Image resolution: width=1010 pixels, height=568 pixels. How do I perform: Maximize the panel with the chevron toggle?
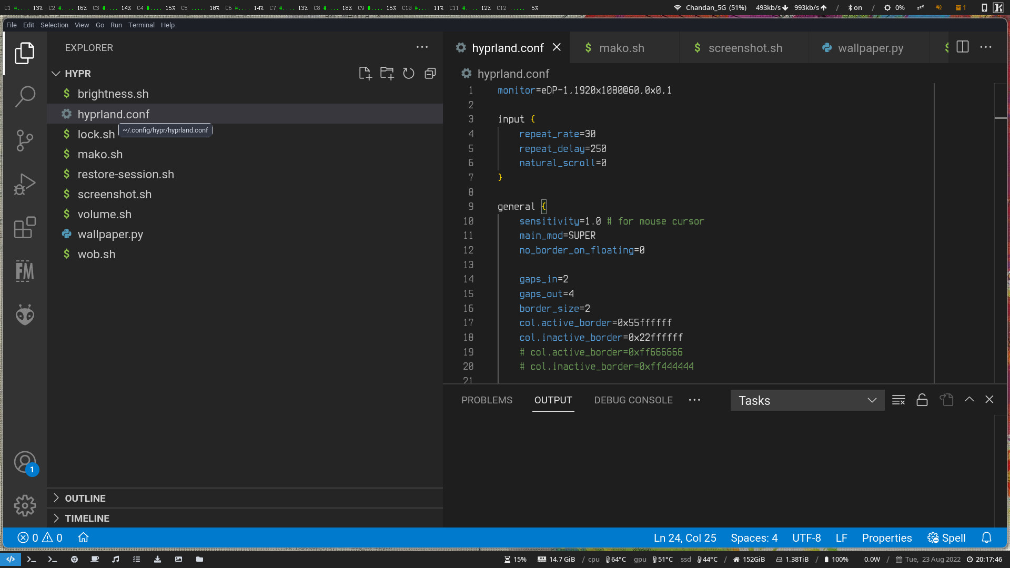(x=969, y=400)
